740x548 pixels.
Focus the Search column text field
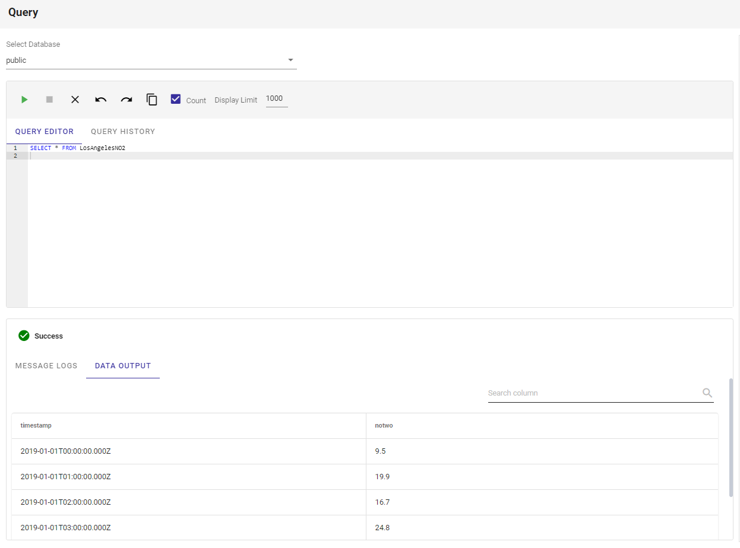point(591,393)
